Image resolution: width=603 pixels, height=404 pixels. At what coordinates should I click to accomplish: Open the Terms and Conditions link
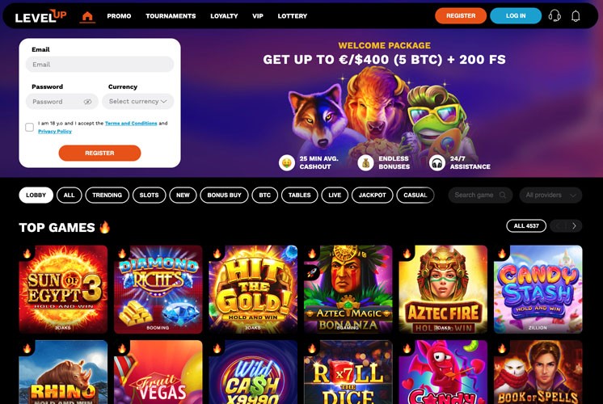pyautogui.click(x=131, y=124)
